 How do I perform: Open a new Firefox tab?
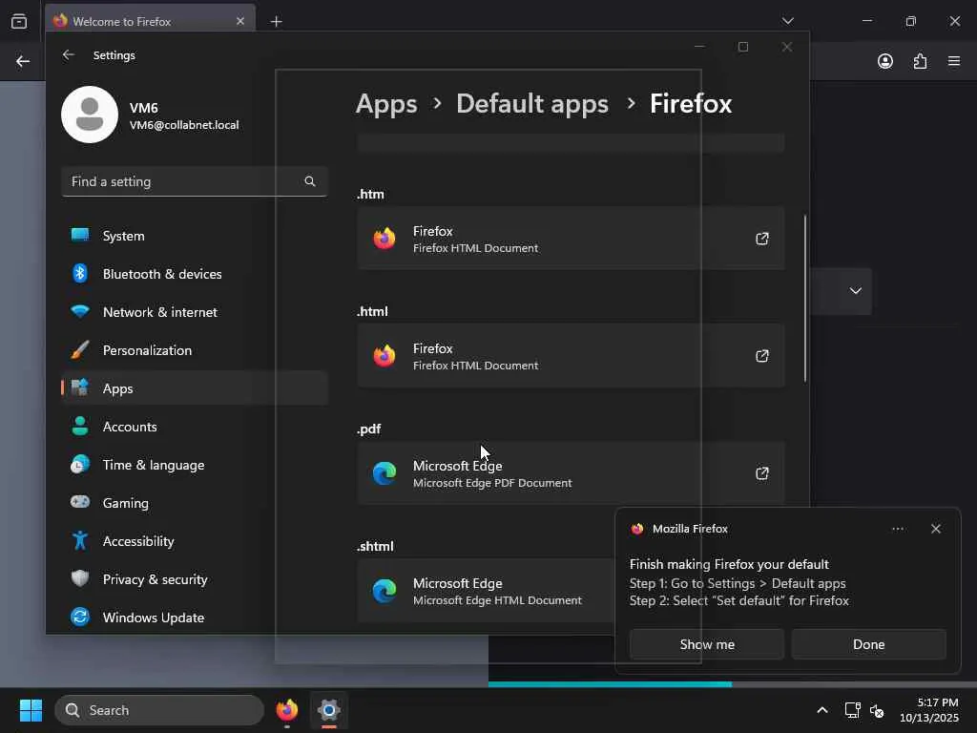point(276,22)
